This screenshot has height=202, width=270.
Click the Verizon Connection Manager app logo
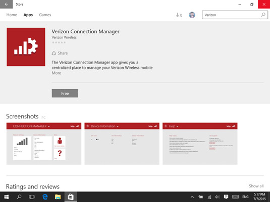[26, 47]
